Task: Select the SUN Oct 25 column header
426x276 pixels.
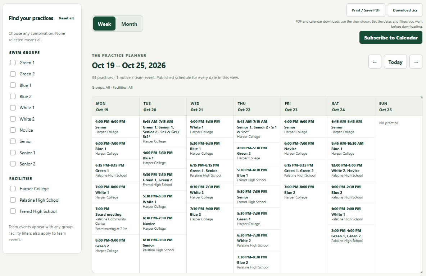Action: pos(399,107)
